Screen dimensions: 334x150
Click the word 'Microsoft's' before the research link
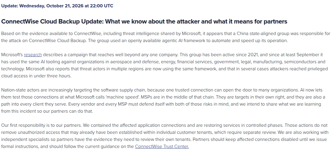pyautogui.click(x=12, y=55)
